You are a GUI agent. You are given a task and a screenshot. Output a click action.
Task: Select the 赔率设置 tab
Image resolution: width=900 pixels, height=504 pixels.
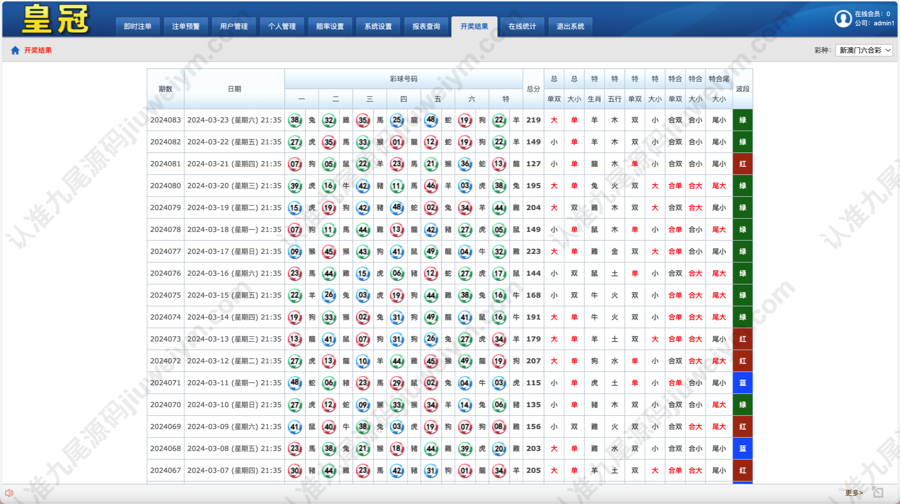330,27
